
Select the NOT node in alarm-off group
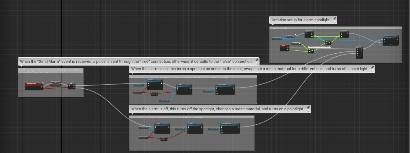tap(164, 139)
